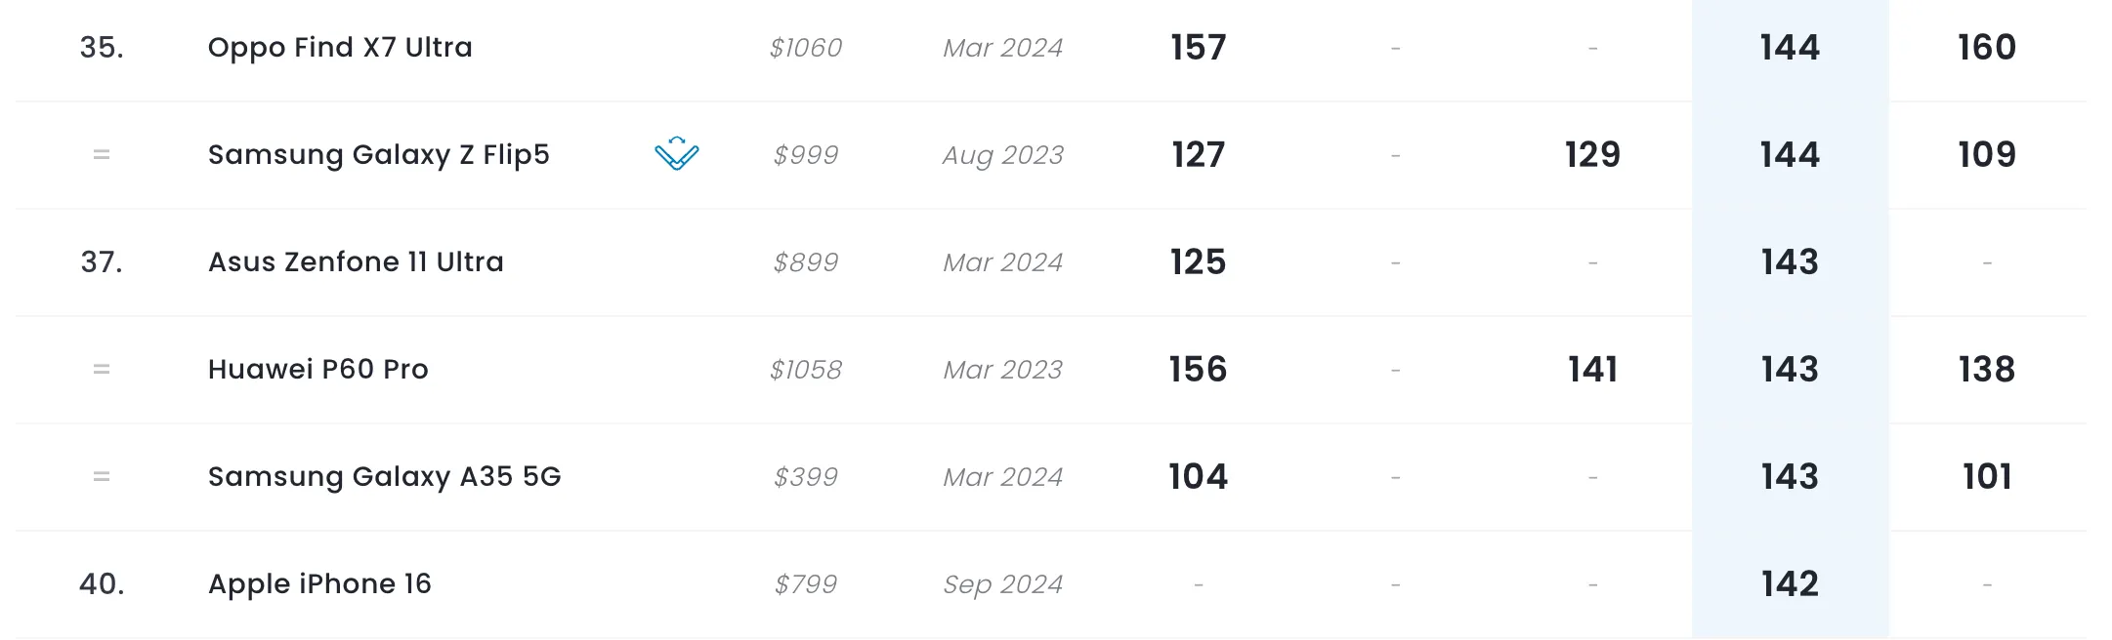Click the $399 price for Galaxy A35 5G

(x=805, y=477)
